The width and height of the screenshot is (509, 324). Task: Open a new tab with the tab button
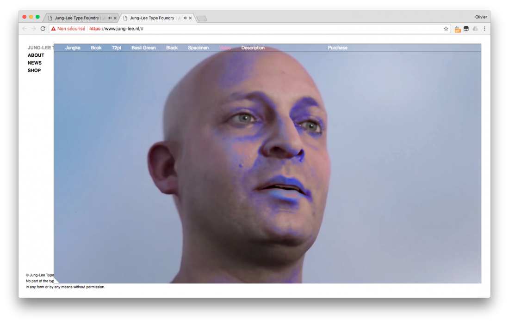click(x=201, y=18)
